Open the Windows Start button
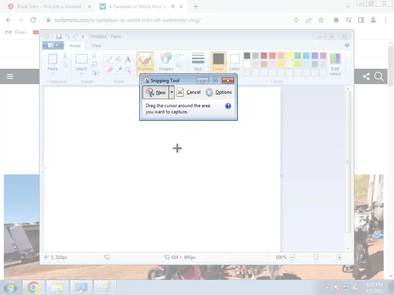Image resolution: width=394 pixels, height=295 pixels. (10, 287)
